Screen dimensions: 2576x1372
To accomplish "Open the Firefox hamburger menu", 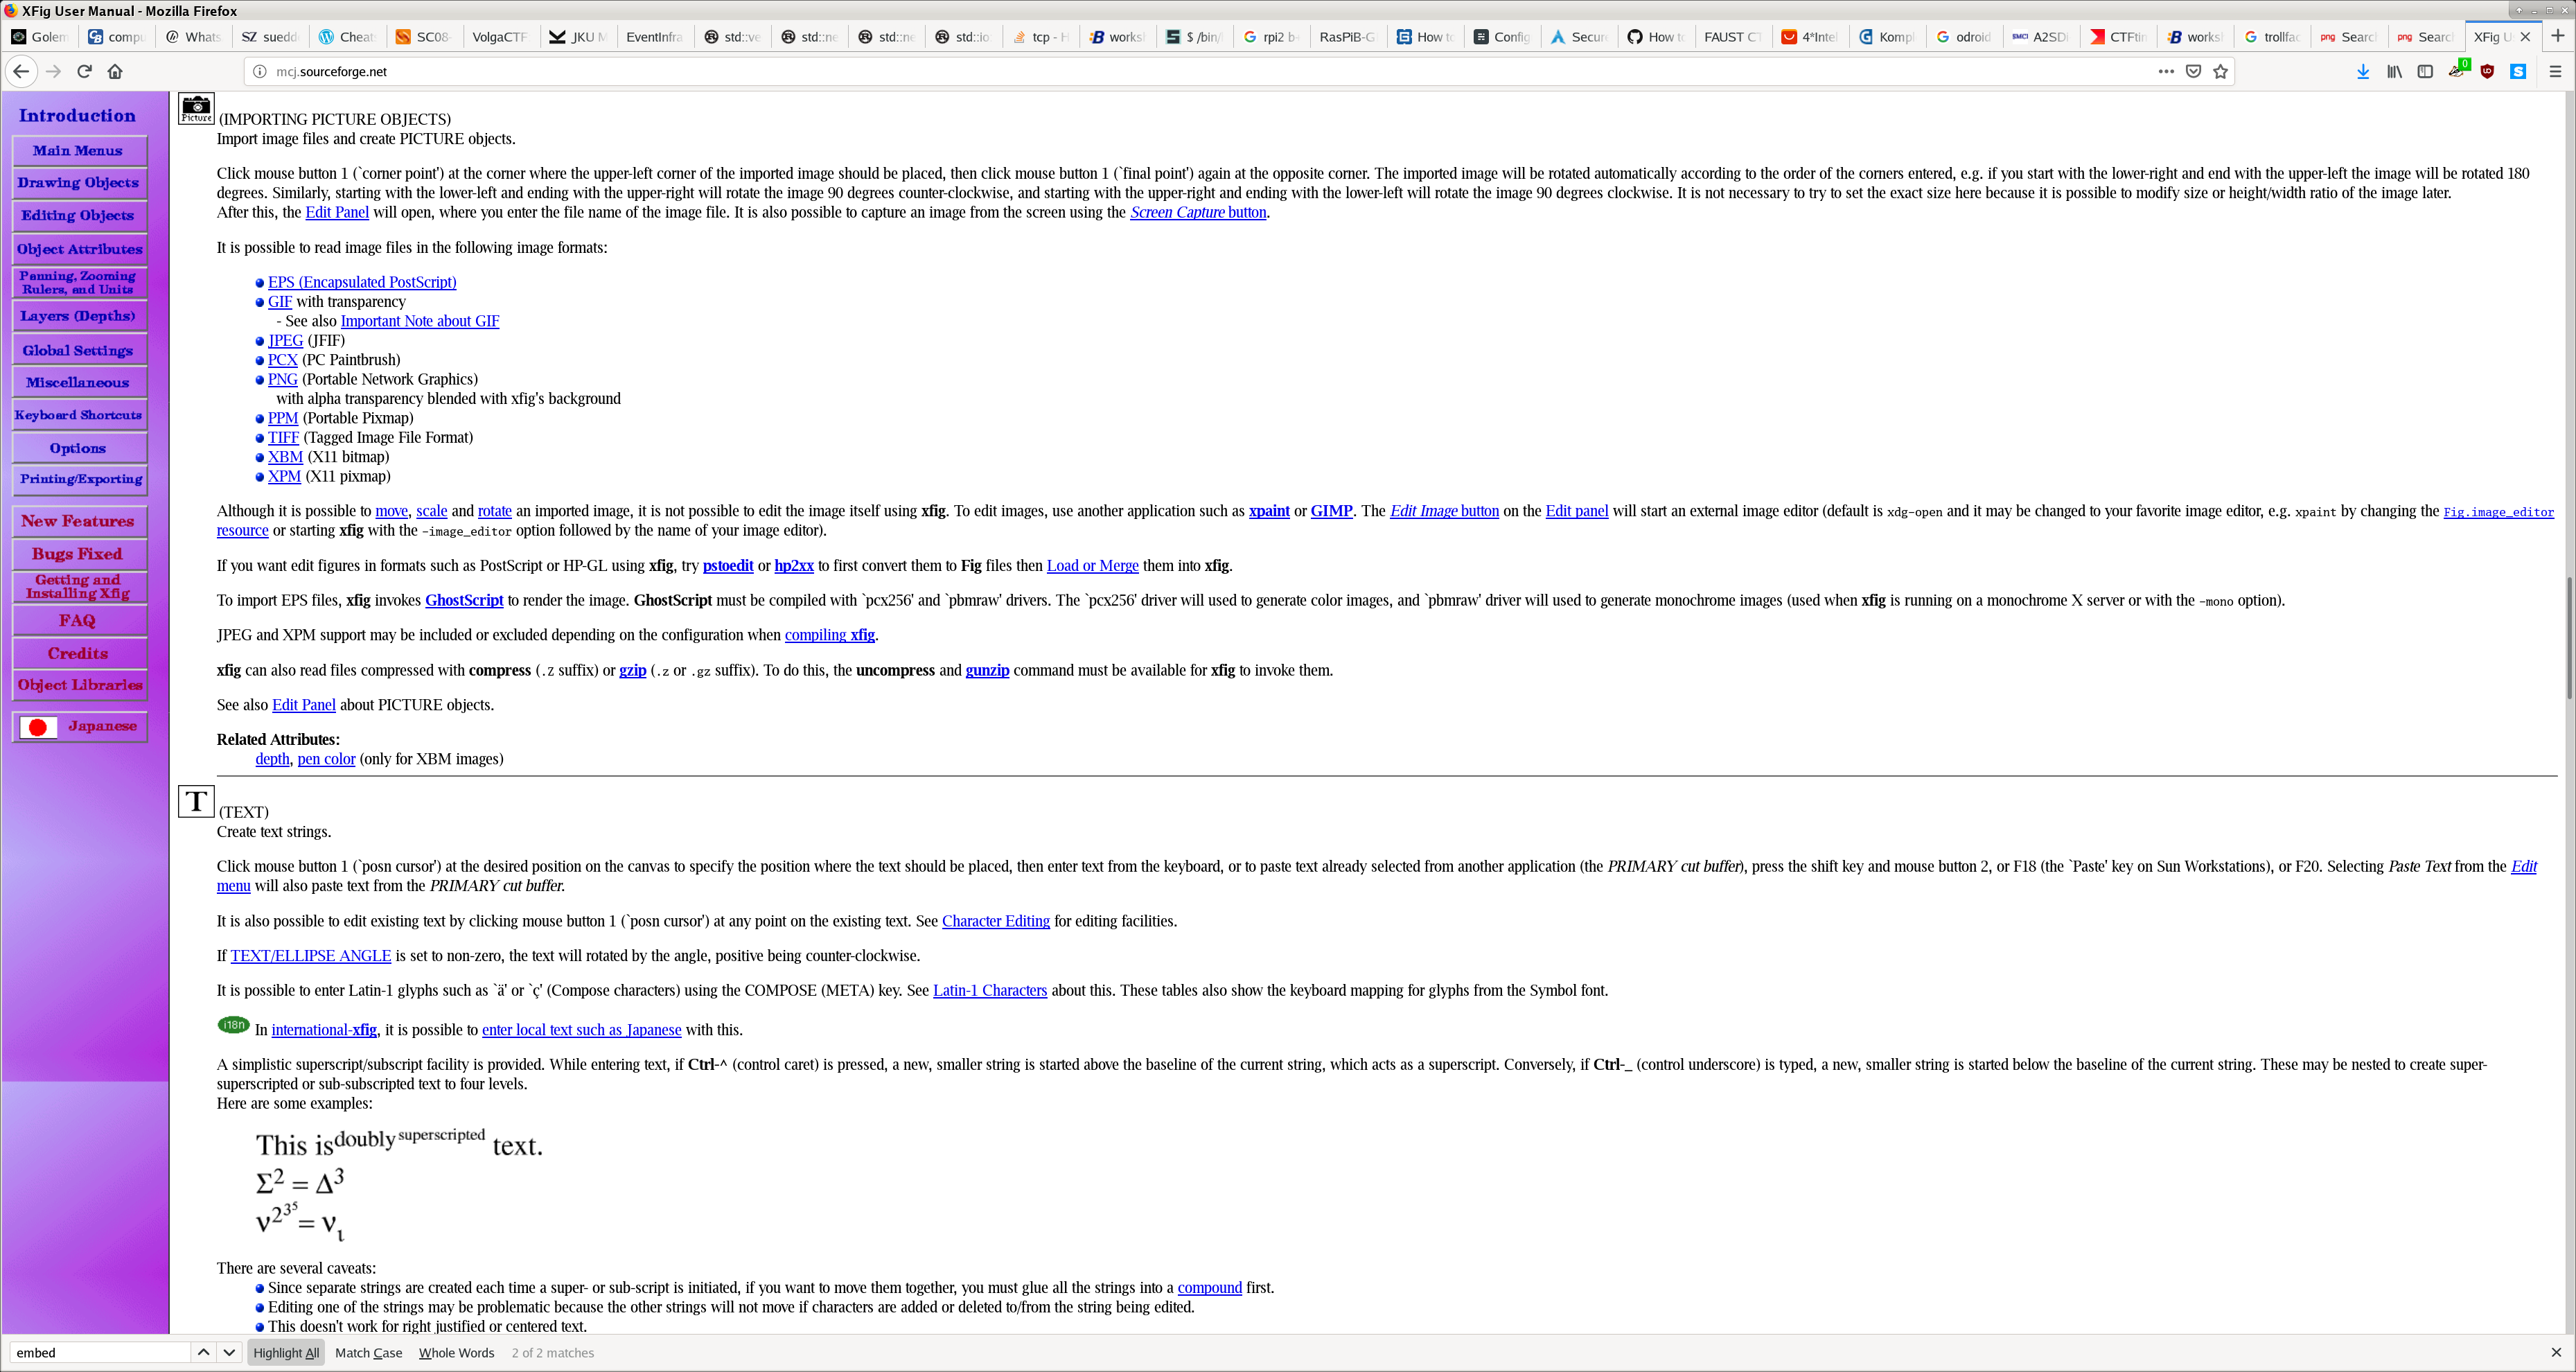I will [x=2555, y=71].
